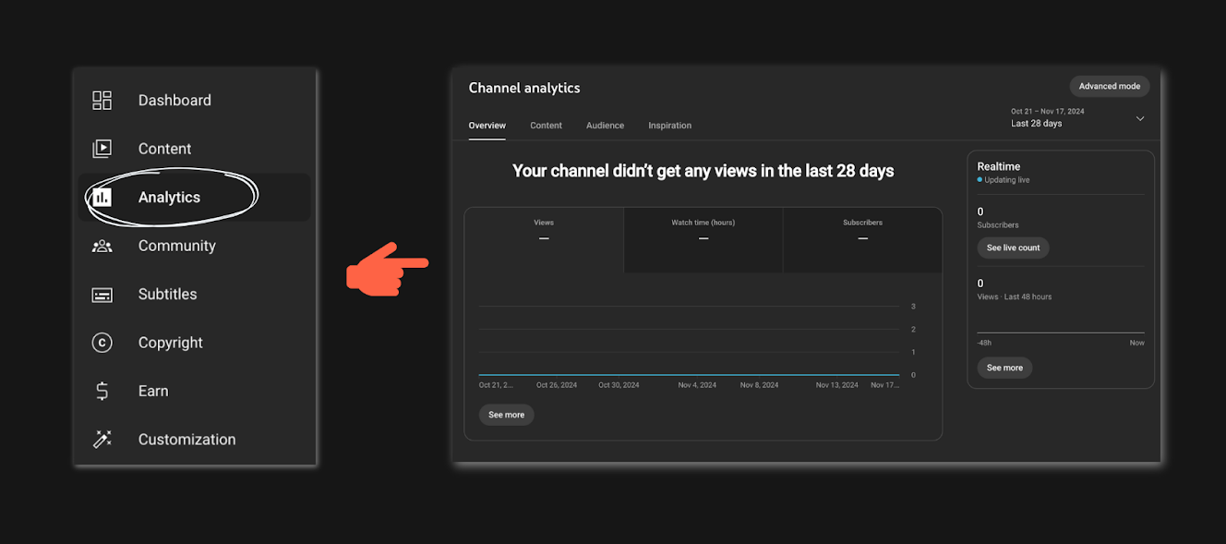Select the Subtitles sidebar icon
Viewport: 1226px width, 544px height.
(x=102, y=294)
